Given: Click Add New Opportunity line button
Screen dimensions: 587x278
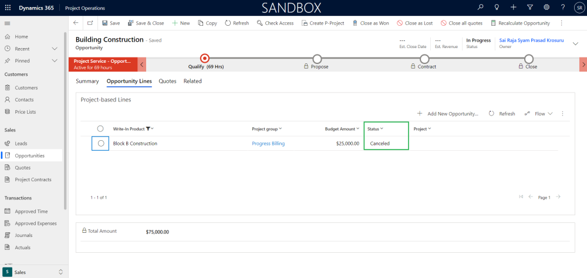Looking at the screenshot, I should pyautogui.click(x=448, y=114).
